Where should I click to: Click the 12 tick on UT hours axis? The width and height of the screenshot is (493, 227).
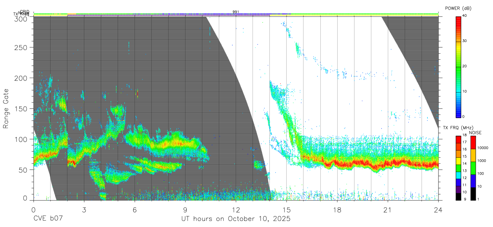[x=236, y=209]
